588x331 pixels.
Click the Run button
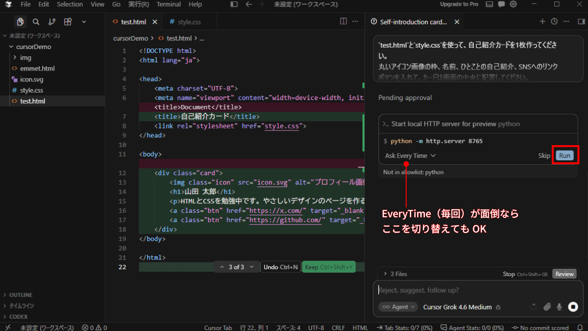click(x=564, y=155)
